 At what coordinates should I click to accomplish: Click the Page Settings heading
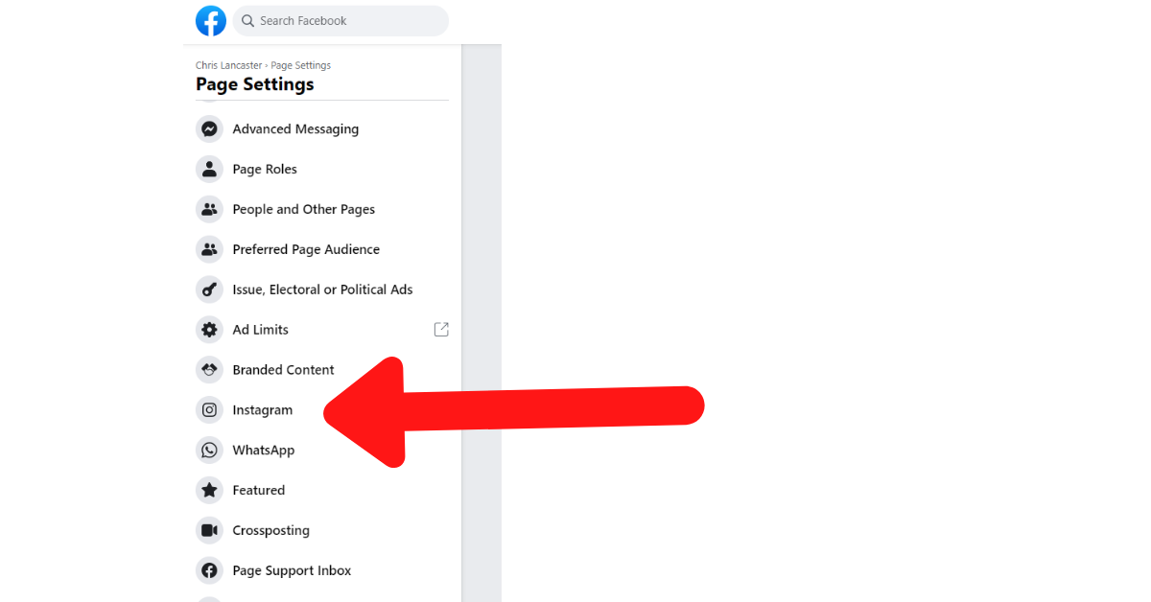255,84
